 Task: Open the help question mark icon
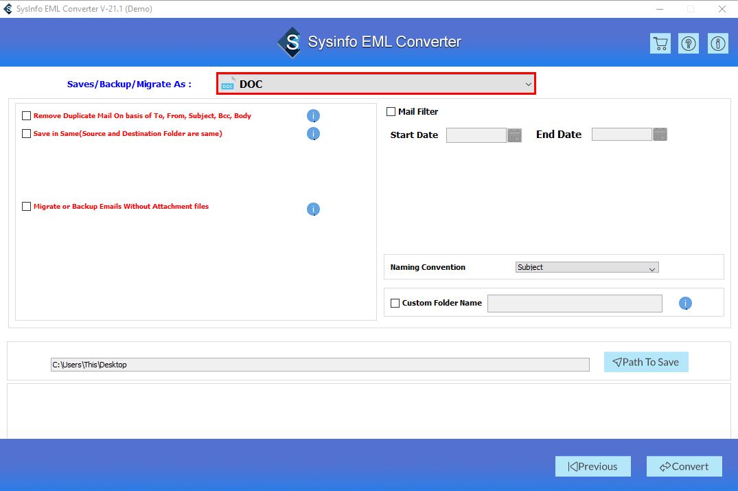(x=688, y=43)
